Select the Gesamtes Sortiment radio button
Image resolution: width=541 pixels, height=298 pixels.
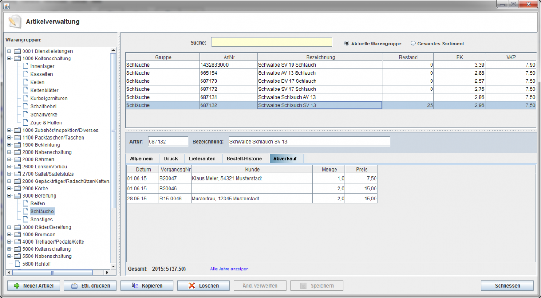(413, 44)
